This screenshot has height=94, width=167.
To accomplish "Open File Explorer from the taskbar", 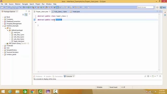I will click(x=17, y=92).
